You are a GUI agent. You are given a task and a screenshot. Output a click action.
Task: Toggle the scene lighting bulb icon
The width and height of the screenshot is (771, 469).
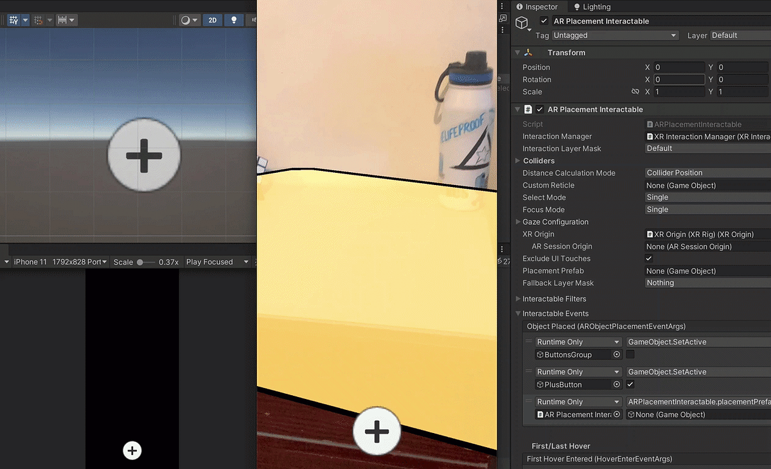coord(234,20)
